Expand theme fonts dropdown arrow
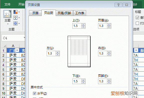The height and width of the screenshot is (98, 144). click(19, 18)
